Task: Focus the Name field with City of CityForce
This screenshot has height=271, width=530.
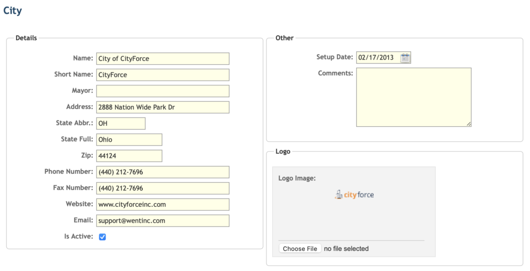Action: click(163, 58)
